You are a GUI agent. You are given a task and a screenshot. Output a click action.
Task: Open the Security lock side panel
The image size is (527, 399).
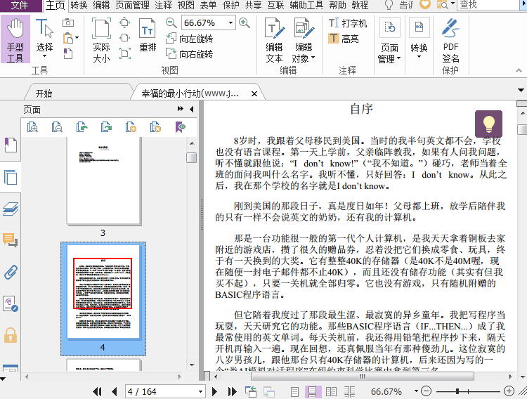click(11, 335)
